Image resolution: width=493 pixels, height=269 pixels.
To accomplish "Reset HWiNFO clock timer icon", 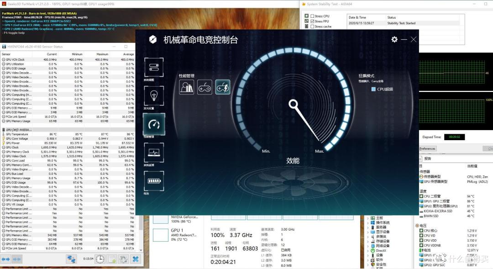I will [x=100, y=259].
